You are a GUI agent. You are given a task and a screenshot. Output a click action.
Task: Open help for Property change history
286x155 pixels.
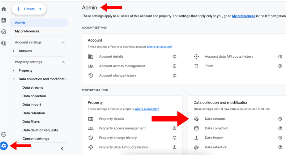pyautogui.click(x=174, y=138)
